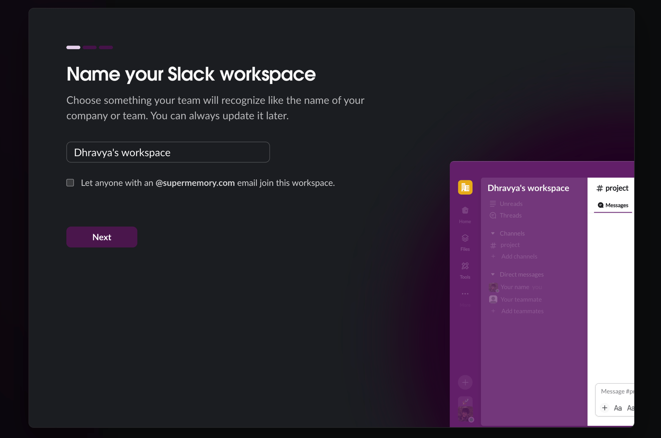Screen dimensions: 661x438
Task: Click the third progress step indicator
Action: (106, 47)
